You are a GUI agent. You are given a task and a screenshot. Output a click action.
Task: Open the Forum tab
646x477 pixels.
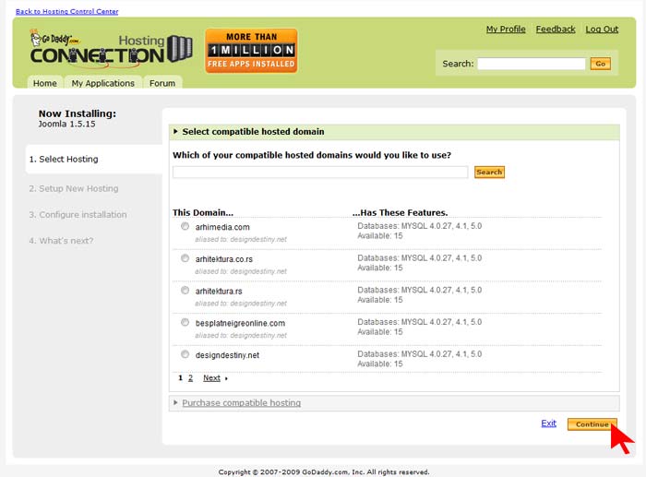pyautogui.click(x=162, y=83)
